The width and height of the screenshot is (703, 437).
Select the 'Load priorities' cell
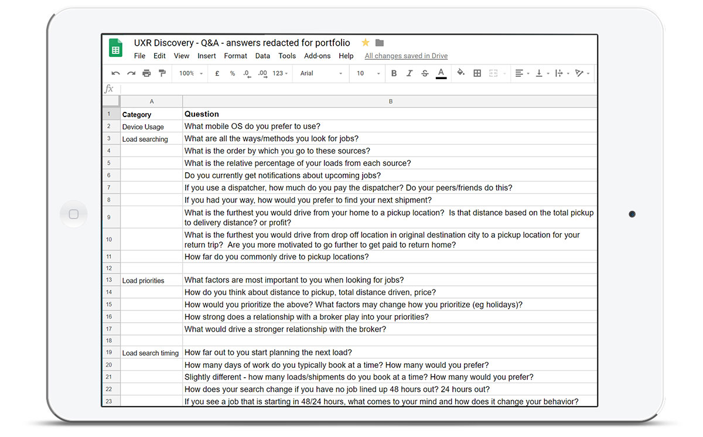tap(152, 281)
